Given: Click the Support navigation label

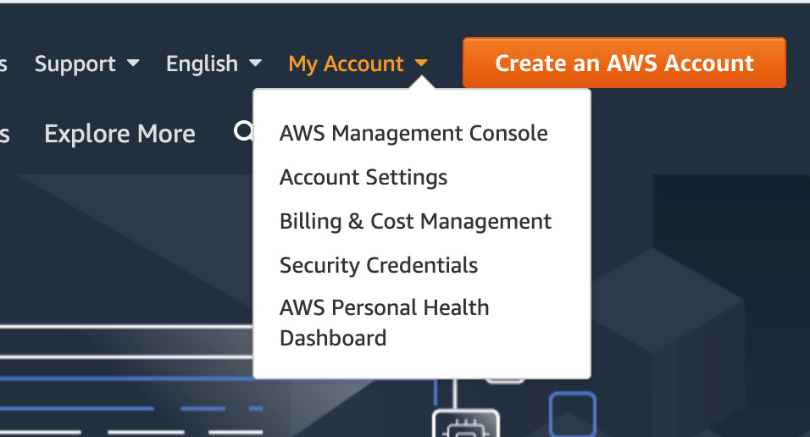Looking at the screenshot, I should 75,64.
